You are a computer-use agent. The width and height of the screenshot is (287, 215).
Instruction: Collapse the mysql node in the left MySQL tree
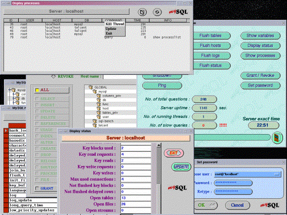click(x=10, y=90)
